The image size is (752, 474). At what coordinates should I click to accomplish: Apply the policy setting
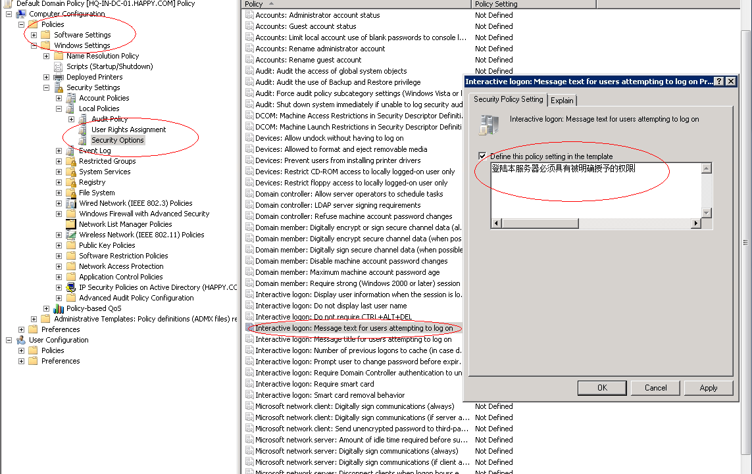click(709, 388)
